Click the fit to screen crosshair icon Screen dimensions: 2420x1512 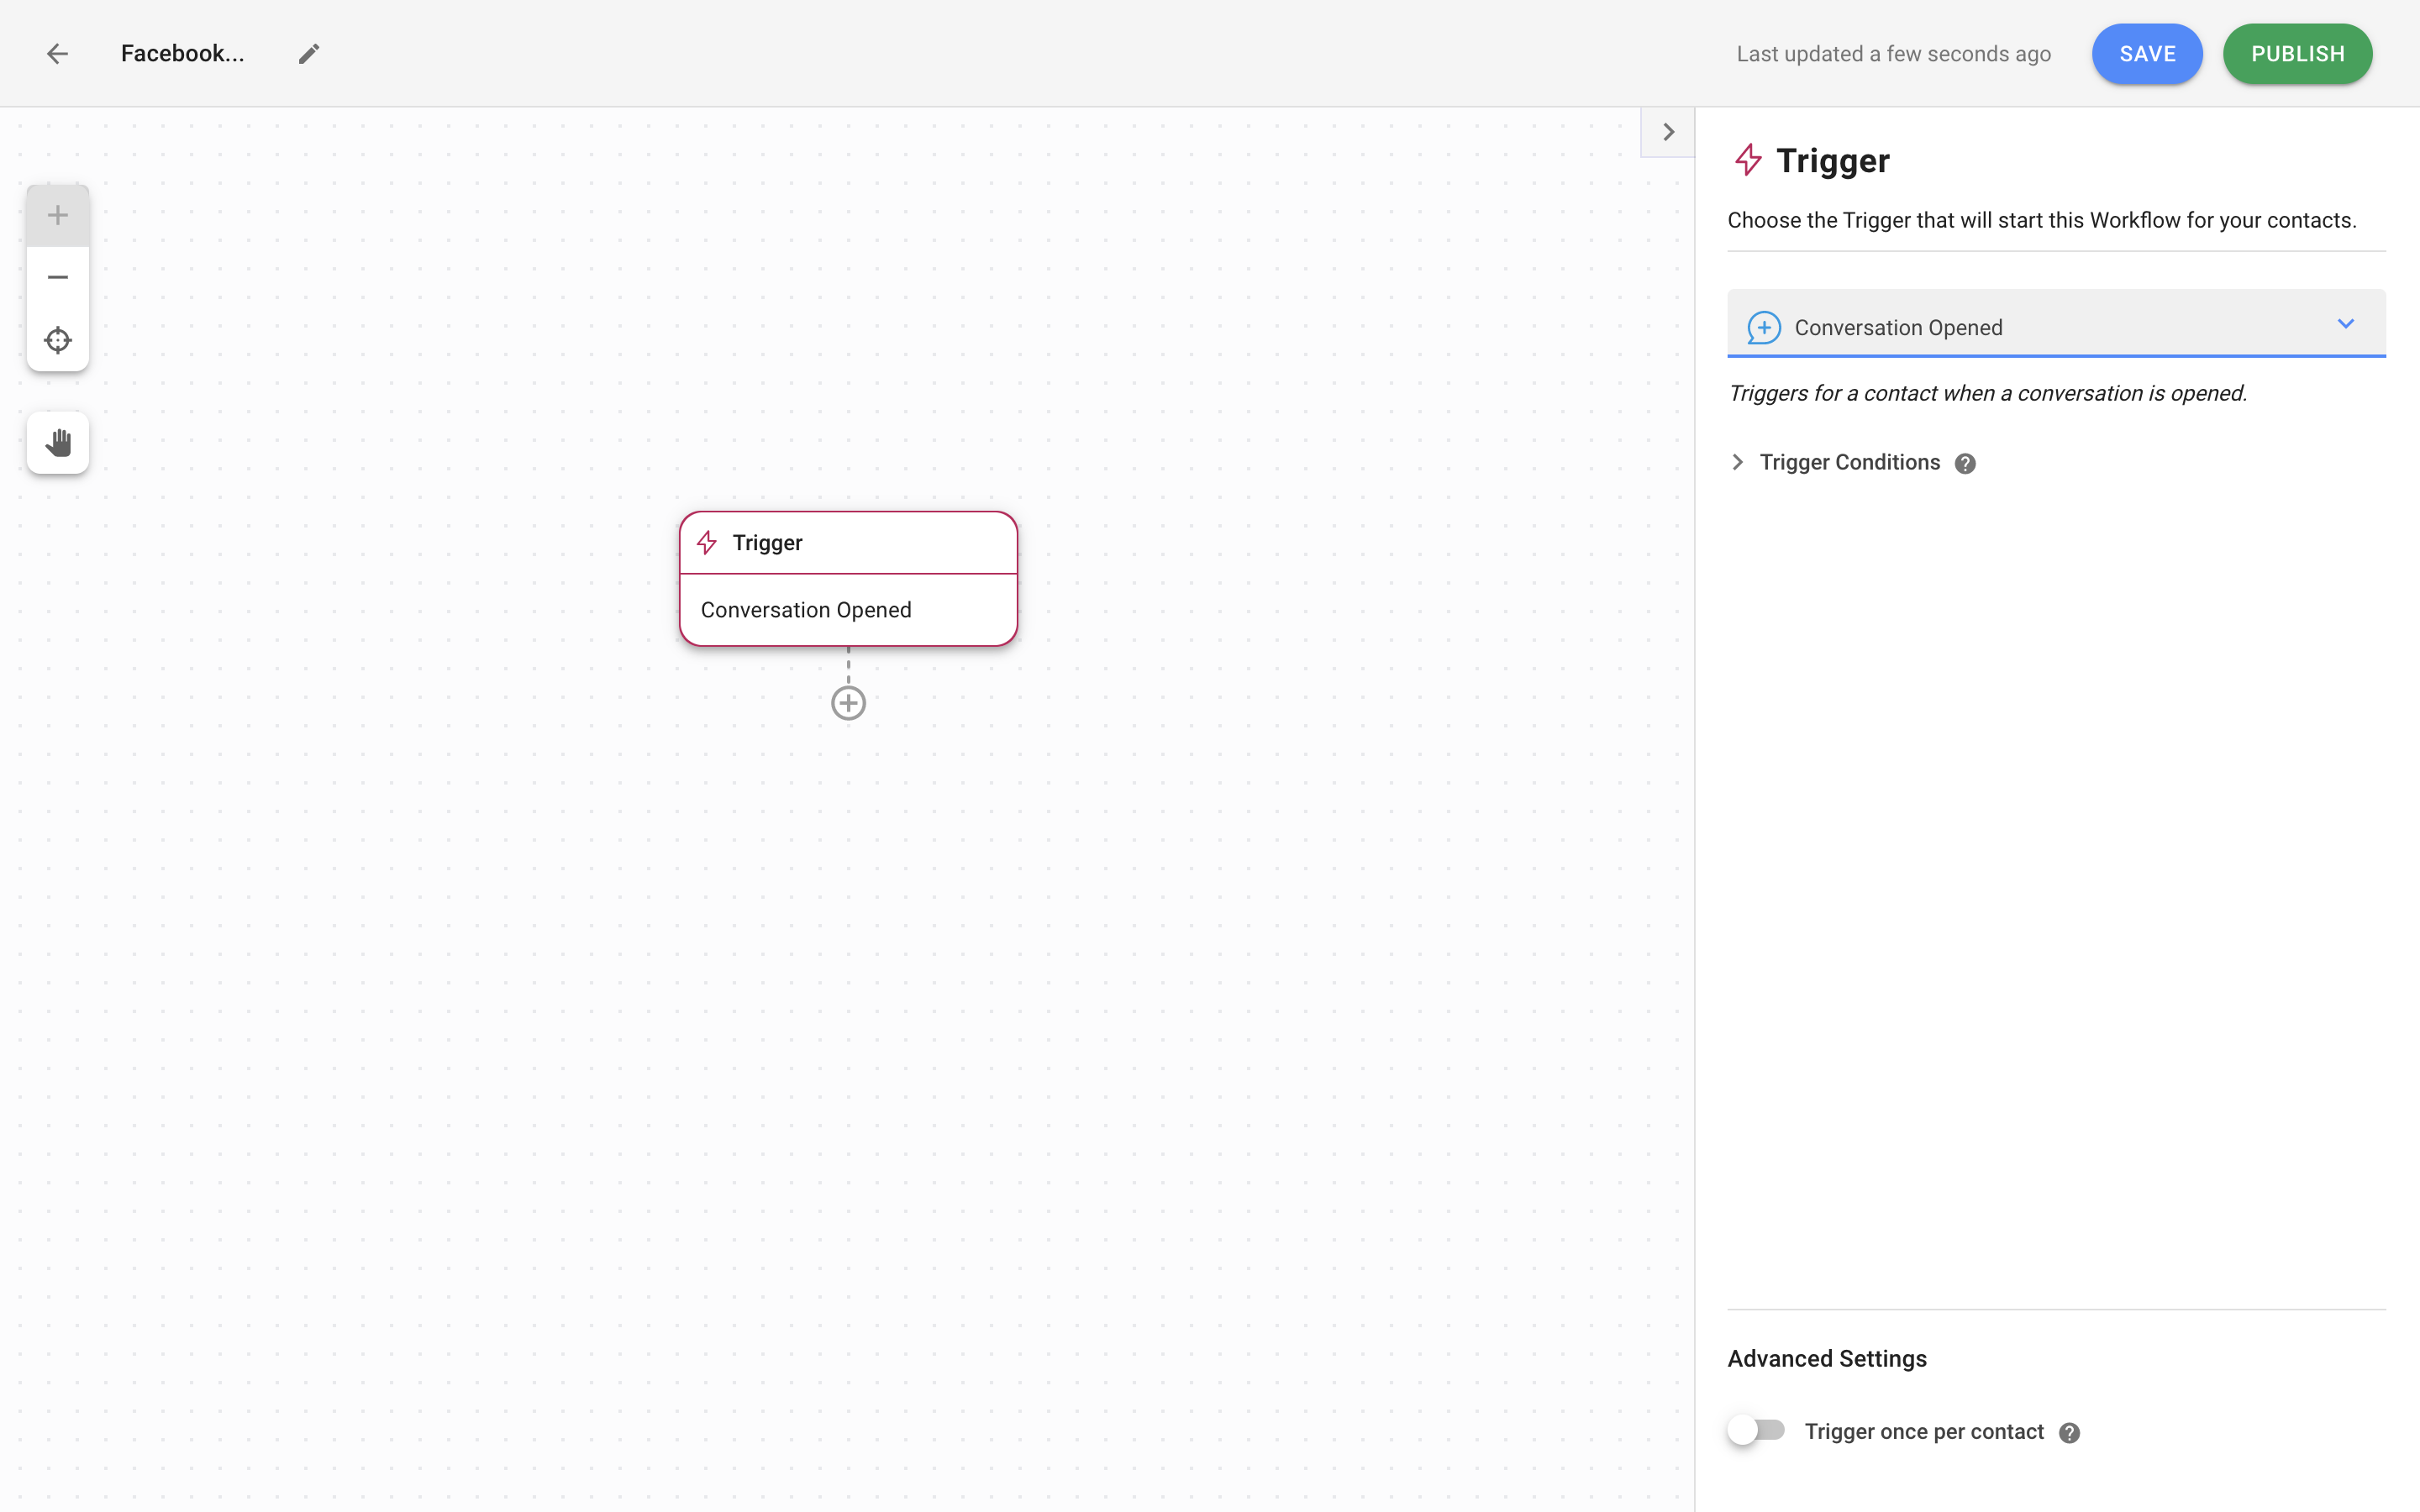point(57,339)
